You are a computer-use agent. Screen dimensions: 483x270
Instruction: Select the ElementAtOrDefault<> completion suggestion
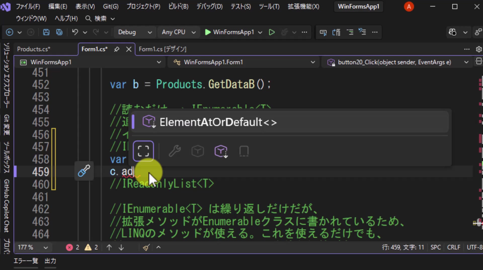pos(290,122)
